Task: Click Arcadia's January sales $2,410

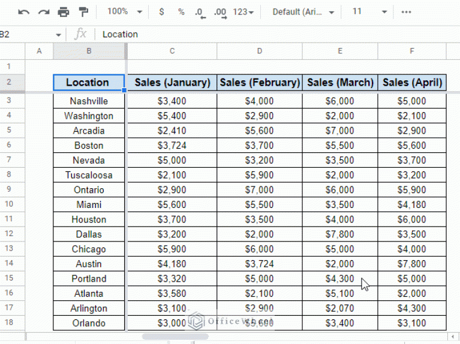Action: [172, 131]
